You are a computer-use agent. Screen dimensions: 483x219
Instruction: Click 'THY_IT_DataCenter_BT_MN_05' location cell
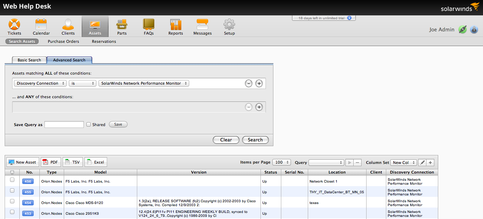tap(337, 192)
